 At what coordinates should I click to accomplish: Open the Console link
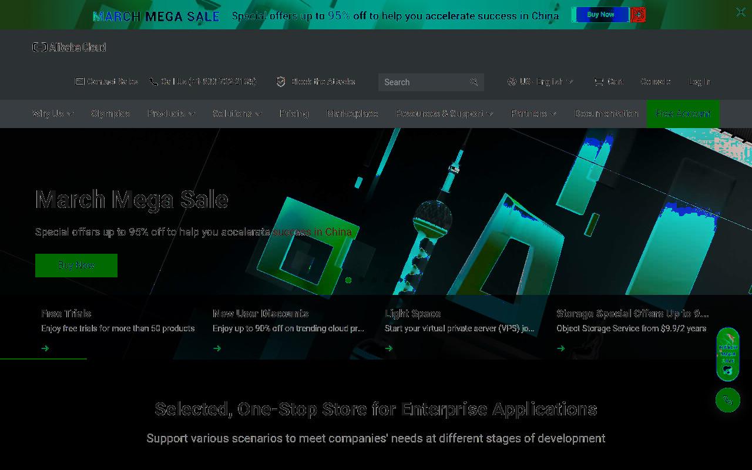tap(656, 82)
